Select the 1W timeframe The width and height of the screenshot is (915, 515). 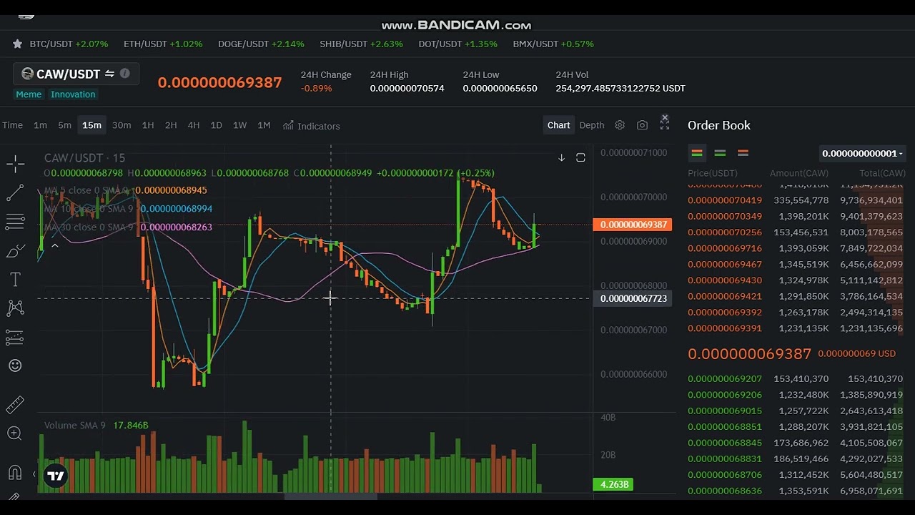239,125
